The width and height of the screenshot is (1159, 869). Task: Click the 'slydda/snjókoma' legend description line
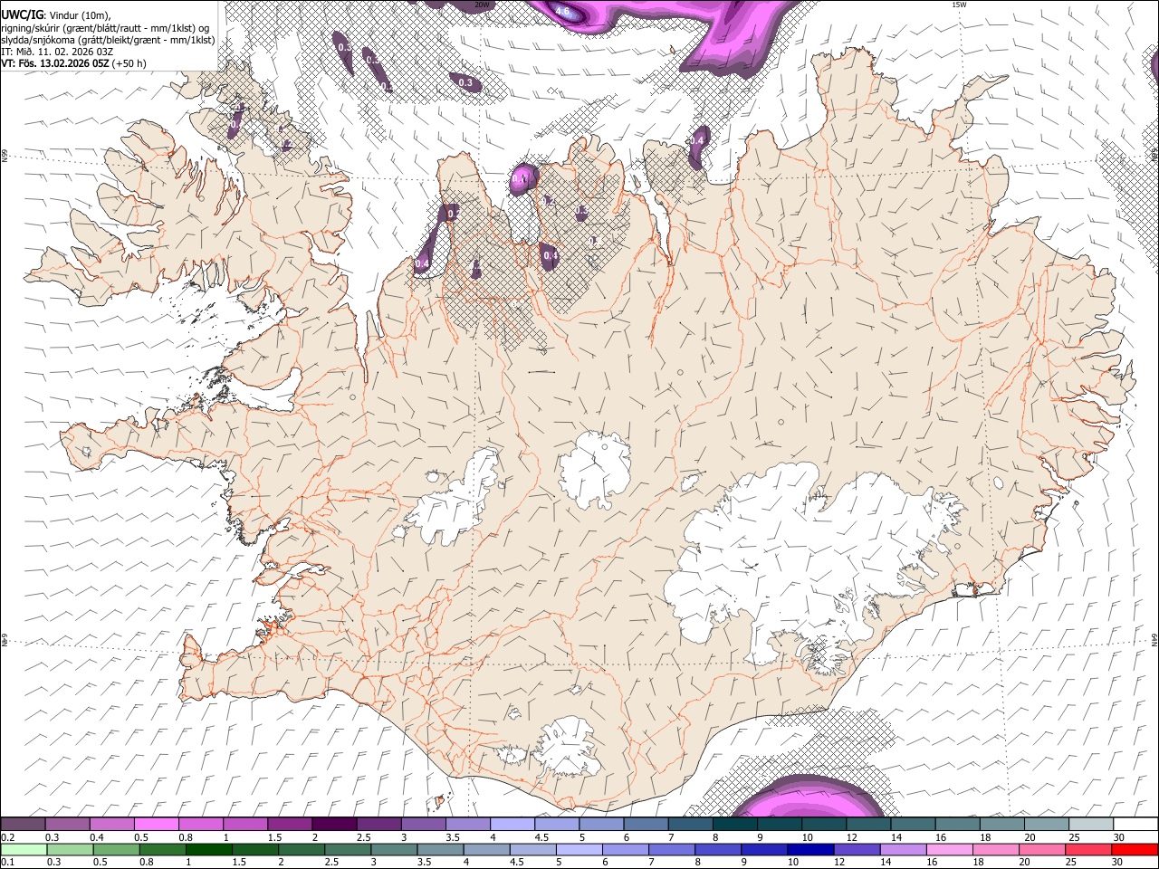point(108,40)
